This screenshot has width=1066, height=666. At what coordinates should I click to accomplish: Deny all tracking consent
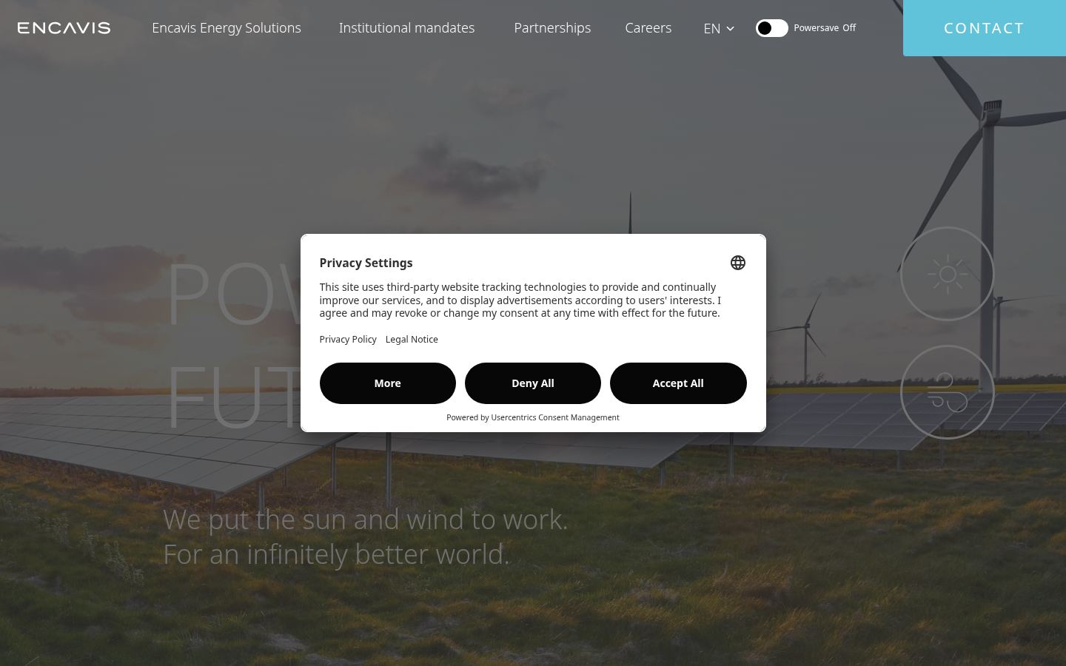coord(533,383)
